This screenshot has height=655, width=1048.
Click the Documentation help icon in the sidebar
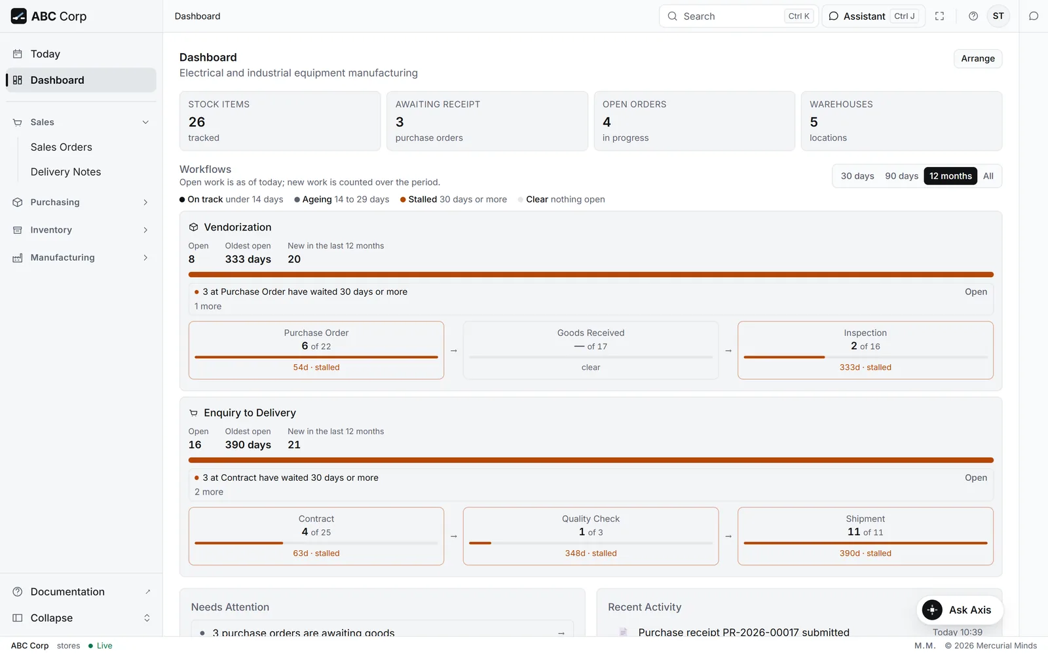(18, 591)
